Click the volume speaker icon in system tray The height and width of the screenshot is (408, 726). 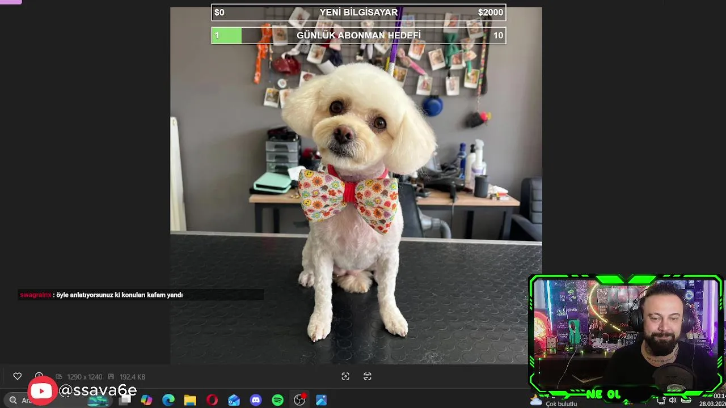pos(673,400)
